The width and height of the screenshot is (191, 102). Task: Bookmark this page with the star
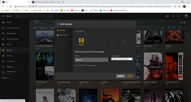[179, 6]
